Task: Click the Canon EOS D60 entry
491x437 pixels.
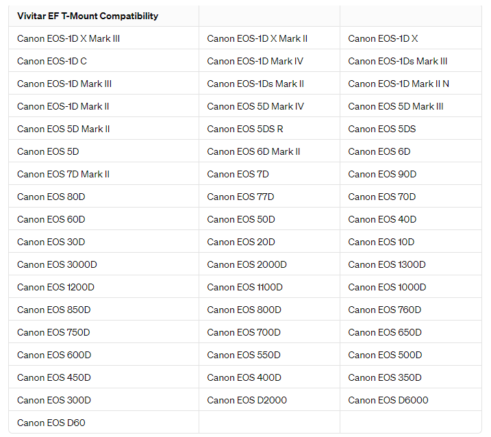Action: point(51,423)
